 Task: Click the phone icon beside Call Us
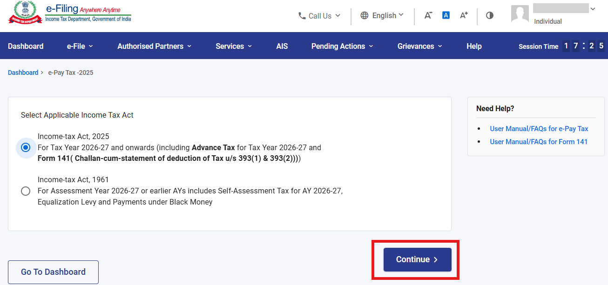(x=302, y=16)
